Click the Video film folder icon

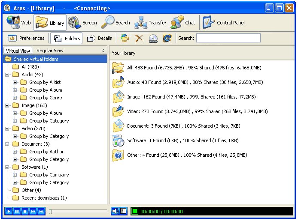click(118, 111)
